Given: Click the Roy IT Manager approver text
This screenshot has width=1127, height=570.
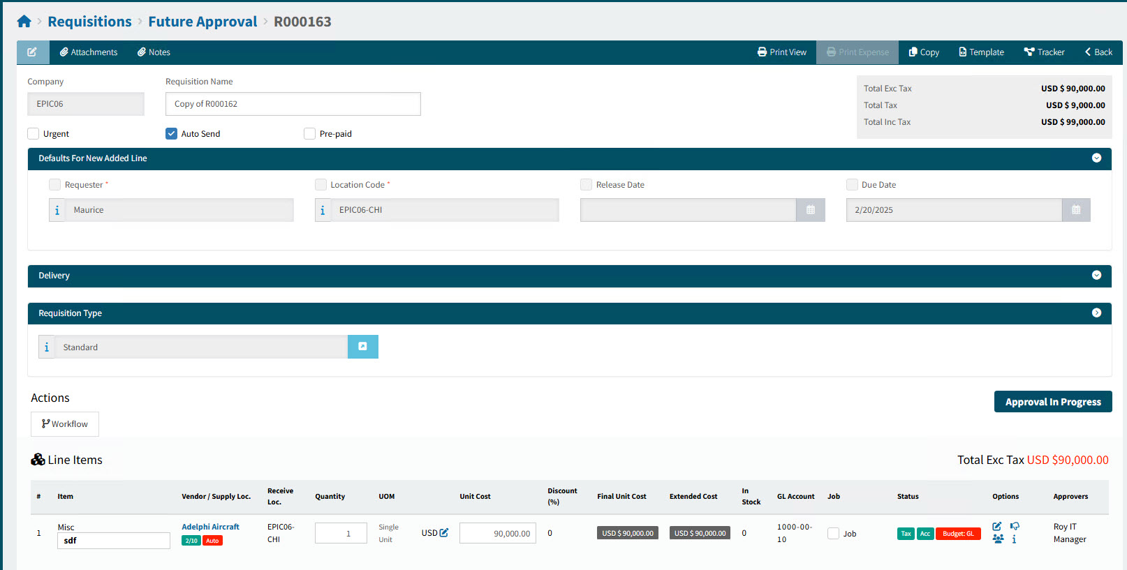Looking at the screenshot, I should tap(1070, 533).
